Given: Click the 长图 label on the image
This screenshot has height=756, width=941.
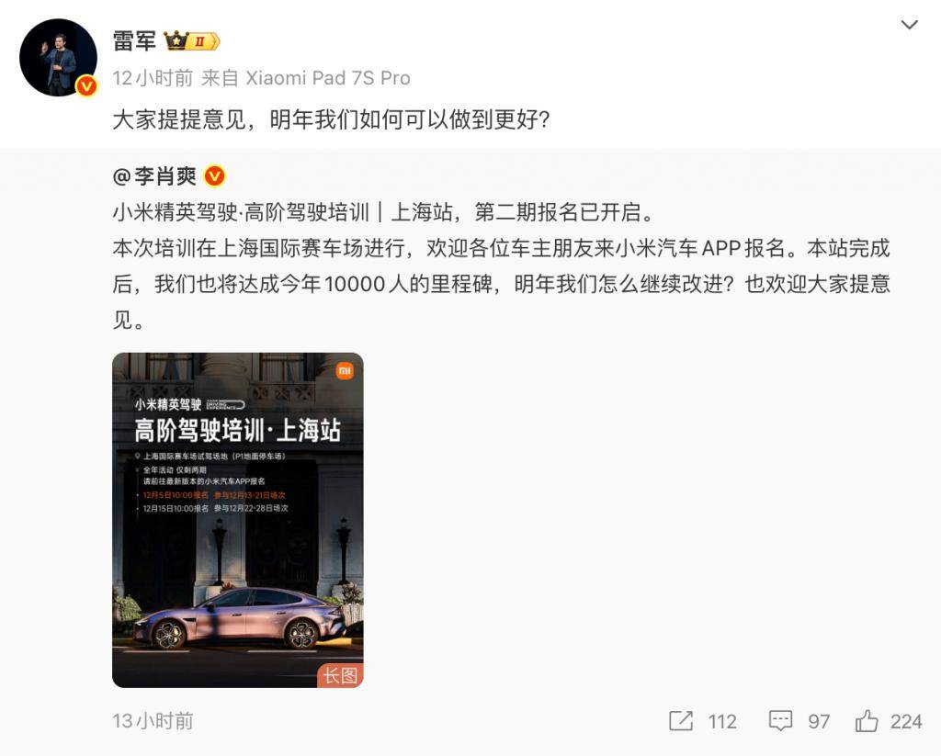Looking at the screenshot, I should coord(340,675).
